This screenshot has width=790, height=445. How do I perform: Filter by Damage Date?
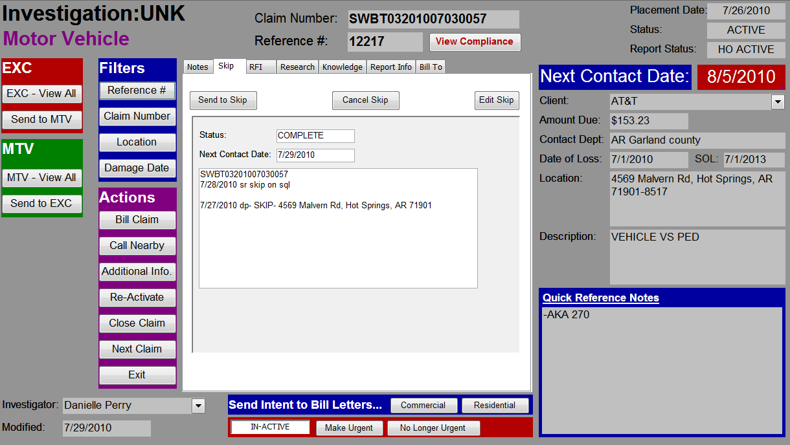click(x=137, y=168)
